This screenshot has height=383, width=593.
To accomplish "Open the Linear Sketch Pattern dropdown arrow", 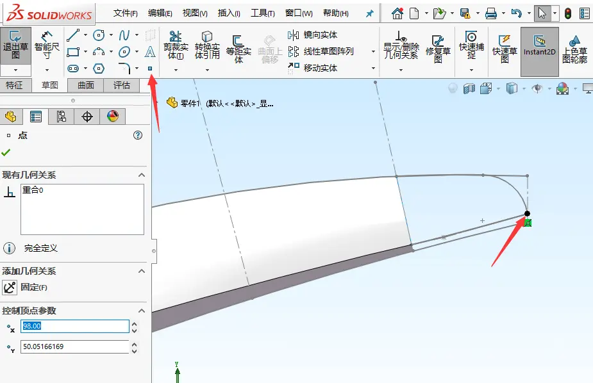I will click(373, 51).
